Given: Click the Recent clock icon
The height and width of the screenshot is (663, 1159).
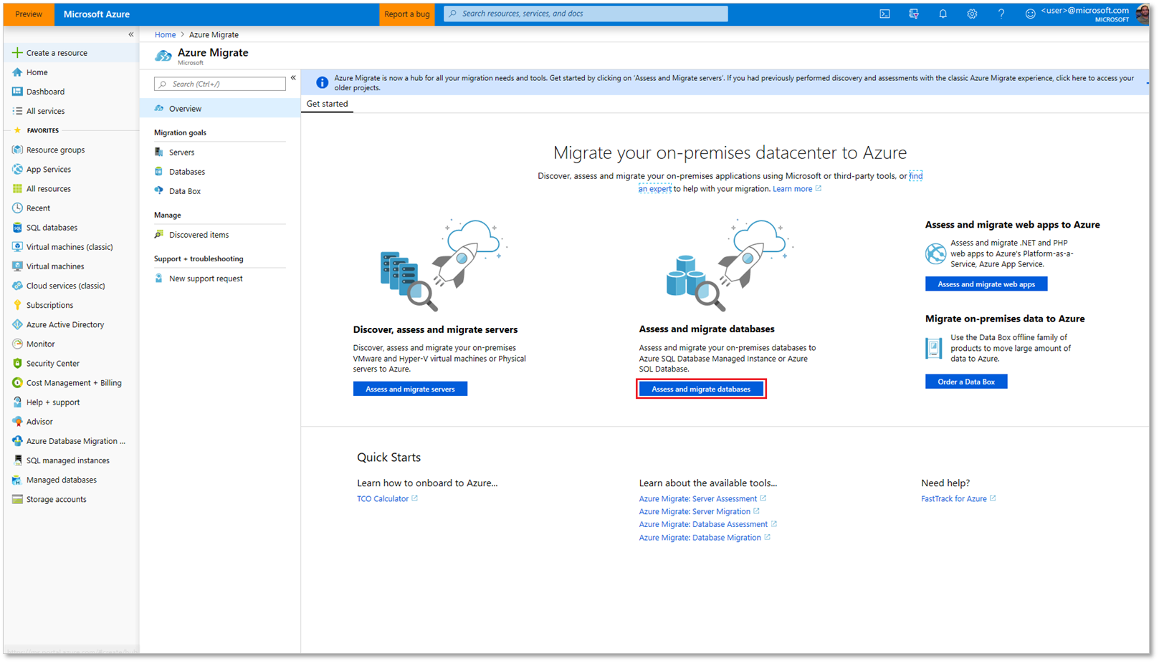Looking at the screenshot, I should click(17, 208).
